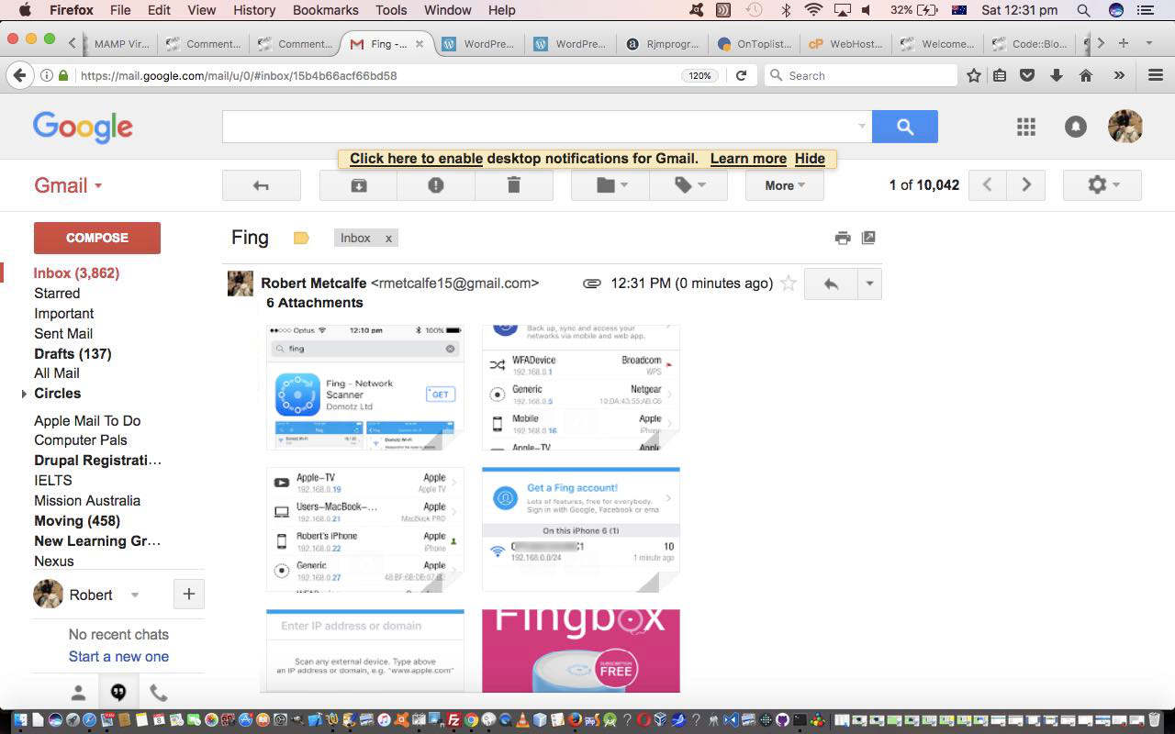Go to the newer conversation arrow
The height and width of the screenshot is (734, 1175).
click(988, 185)
